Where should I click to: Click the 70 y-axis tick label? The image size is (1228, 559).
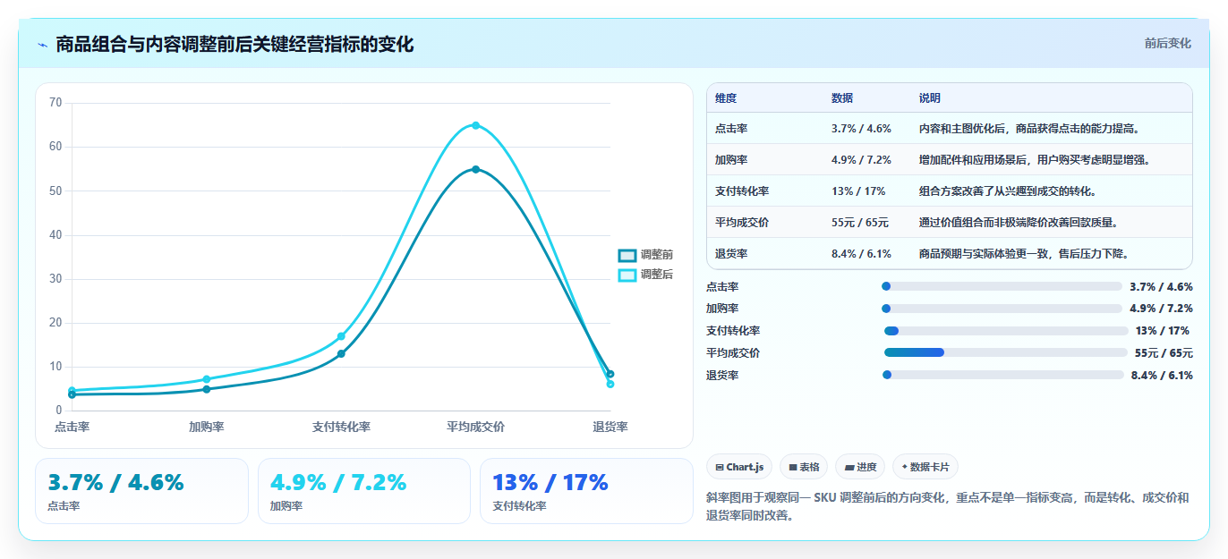click(x=55, y=103)
